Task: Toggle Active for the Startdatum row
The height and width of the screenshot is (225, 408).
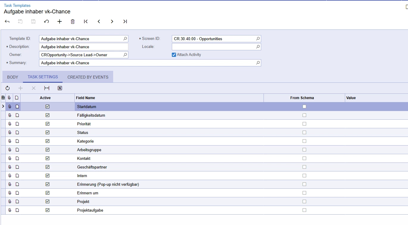Action: pyautogui.click(x=47, y=107)
